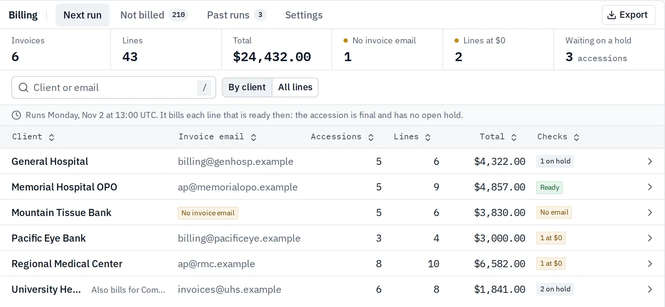The image size is (665, 307).
Task: Click Regional Medical Center's '1 at $0' badge
Action: pos(551,264)
